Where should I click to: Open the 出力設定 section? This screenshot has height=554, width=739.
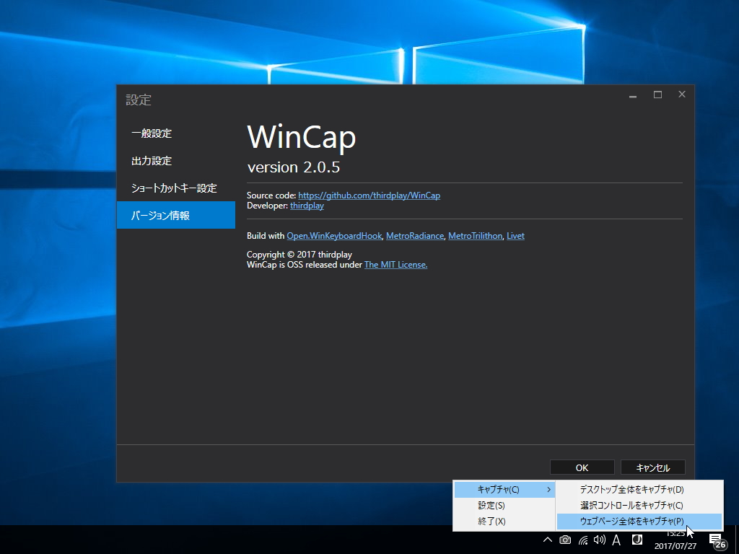(x=153, y=161)
